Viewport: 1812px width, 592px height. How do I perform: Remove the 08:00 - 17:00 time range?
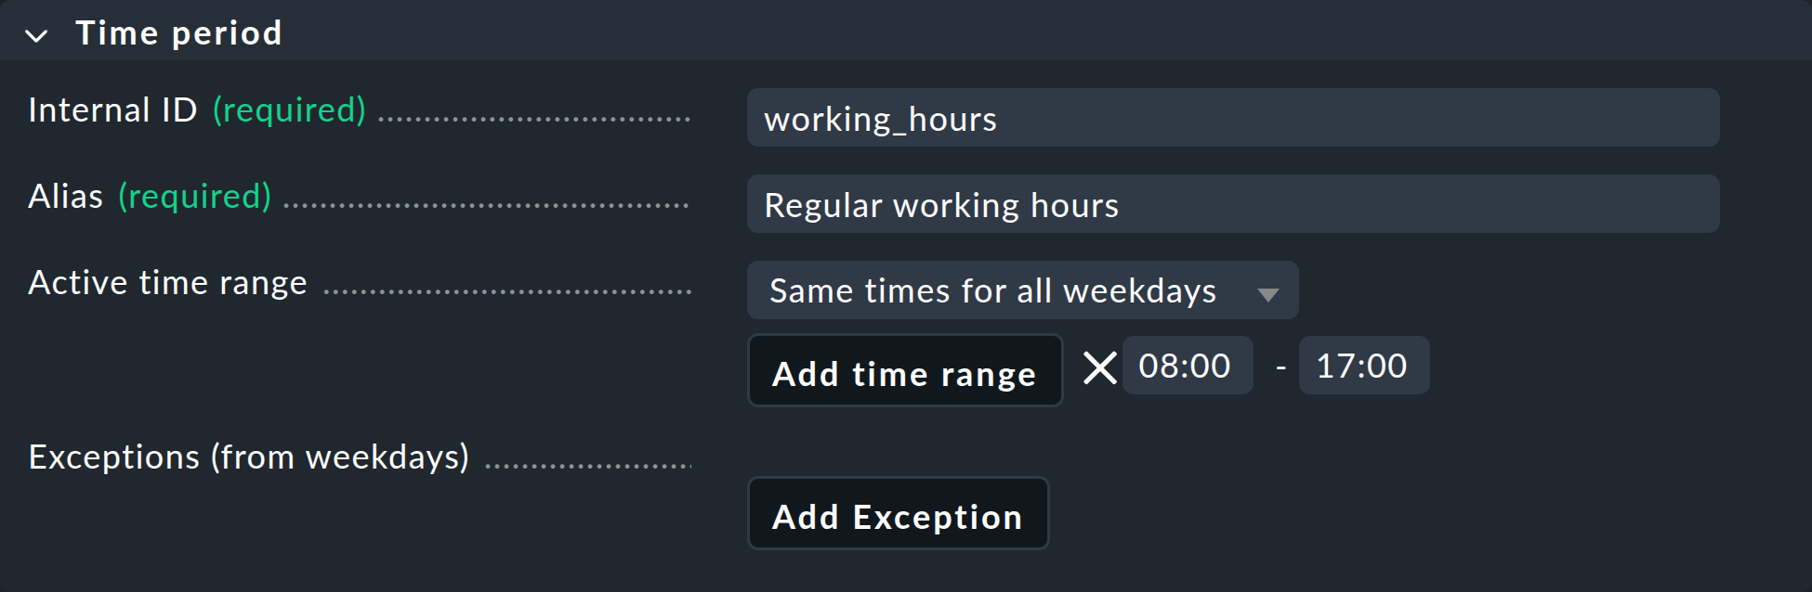click(x=1100, y=368)
